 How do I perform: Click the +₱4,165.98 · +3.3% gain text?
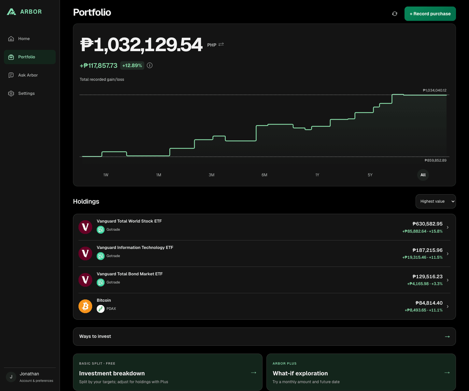coord(425,284)
